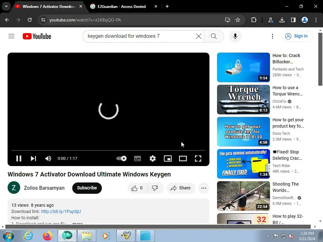323x242 pixels.
Task: Open the Zoilos Barsamyan channel name link
Action: click(x=44, y=188)
